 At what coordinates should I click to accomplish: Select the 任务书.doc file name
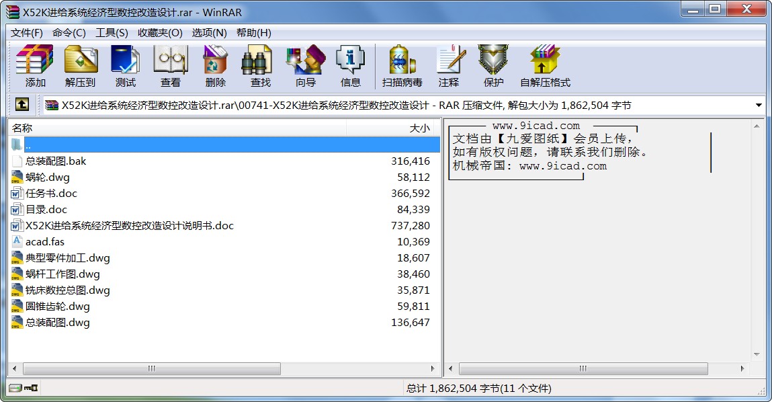51,194
